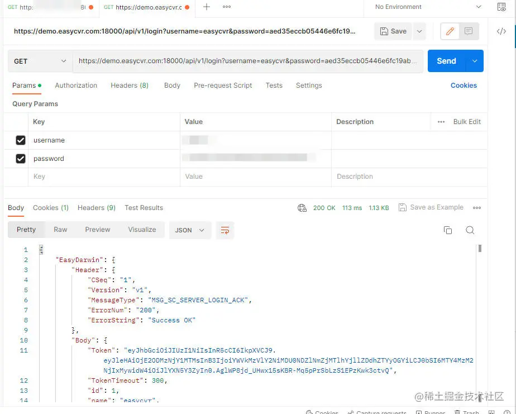516x414 pixels.
Task: Click the 200 OK status text
Action: pos(324,208)
